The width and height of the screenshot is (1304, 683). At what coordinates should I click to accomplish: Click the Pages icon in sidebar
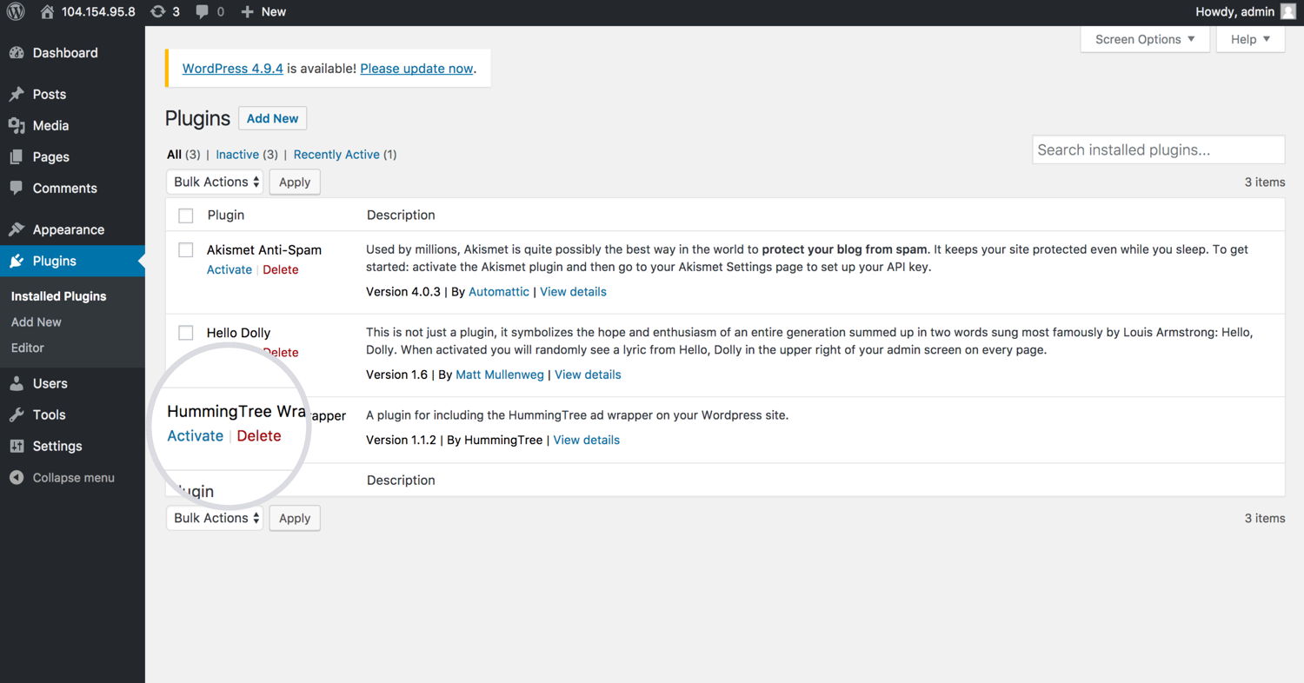tap(17, 157)
